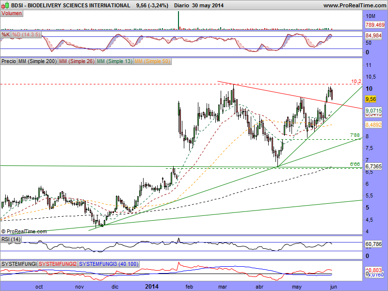Click the www.ProRealTime.com link at top right
388x291 pixels.
355,5
